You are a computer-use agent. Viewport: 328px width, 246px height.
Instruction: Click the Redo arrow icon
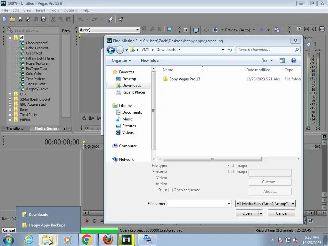pyautogui.click(x=95, y=19)
